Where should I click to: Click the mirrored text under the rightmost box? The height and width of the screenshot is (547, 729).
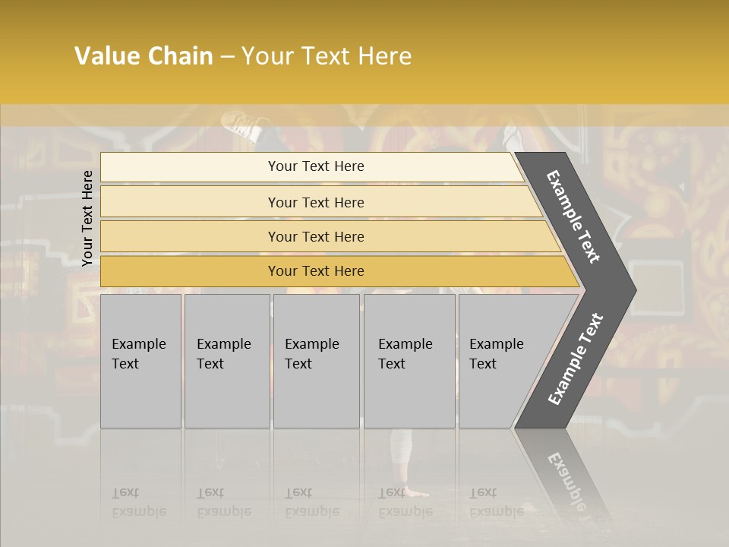(x=496, y=502)
